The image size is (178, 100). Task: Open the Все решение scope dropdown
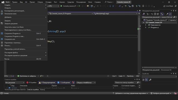point(15,82)
